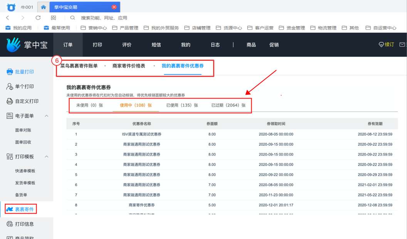Viewport: 407px width, 239px height.
Task: Open 快递单模板 submenu item
Action: [x=25, y=171]
